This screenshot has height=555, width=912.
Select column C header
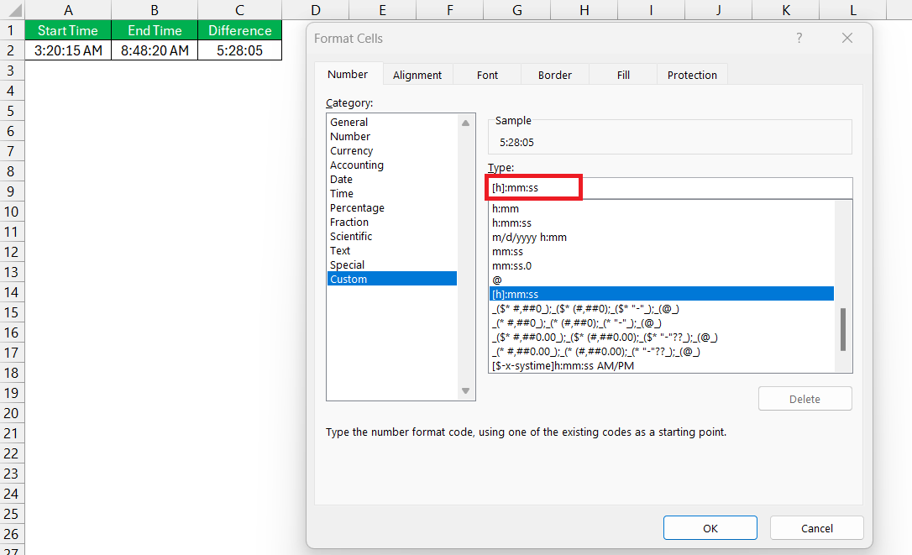pyautogui.click(x=239, y=10)
